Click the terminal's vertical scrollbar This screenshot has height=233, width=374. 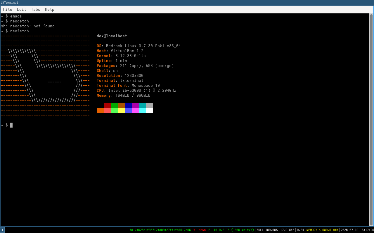371,120
